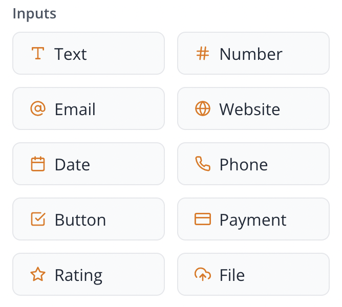The height and width of the screenshot is (307, 342).
Task: Click the Text 'T' icon
Action: [38, 54]
